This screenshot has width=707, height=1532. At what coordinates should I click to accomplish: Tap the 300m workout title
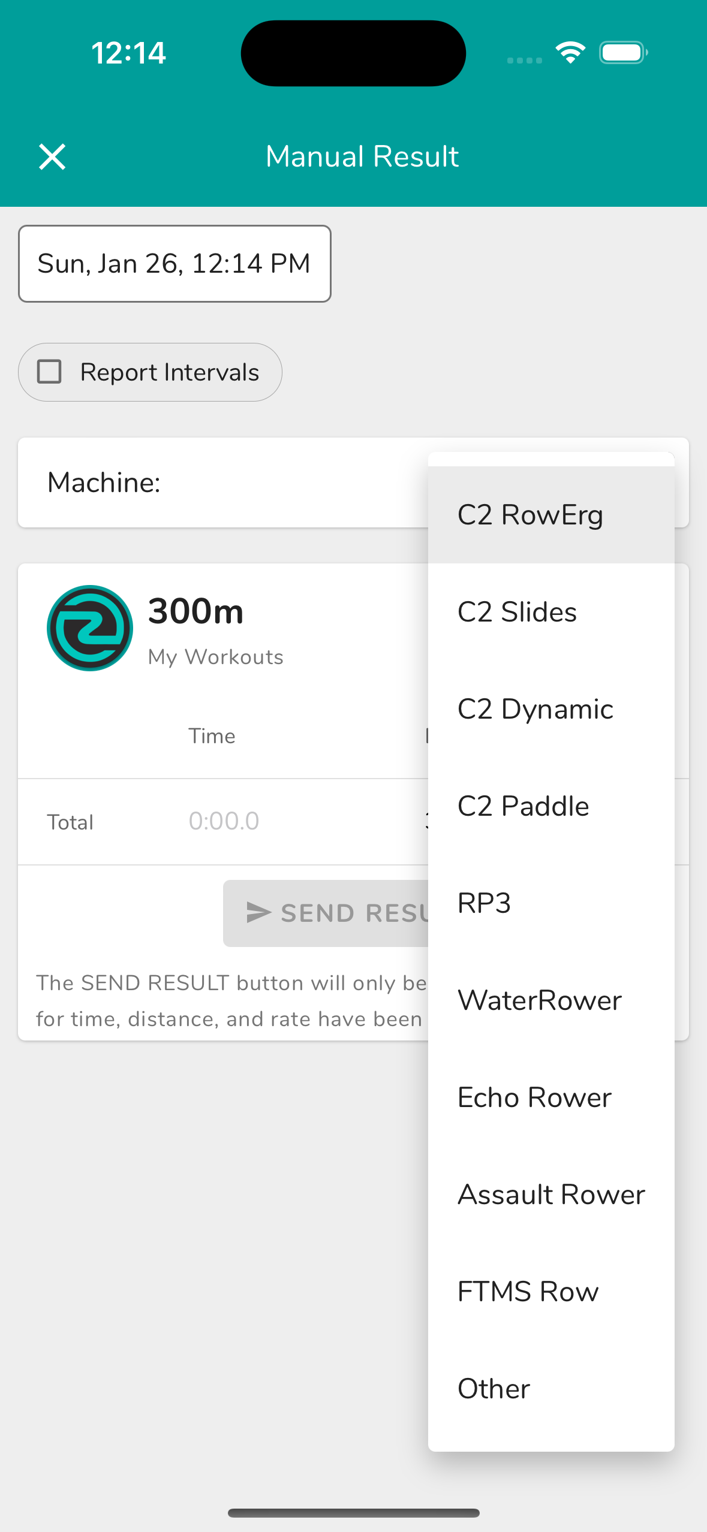196,611
